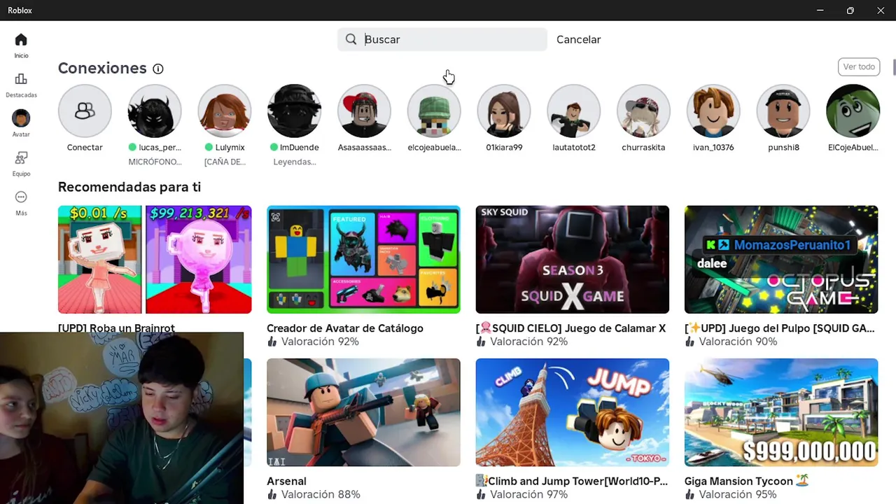Screen dimensions: 896x504
Task: Open Destacadas charts icon in sidebar
Action: [21, 79]
